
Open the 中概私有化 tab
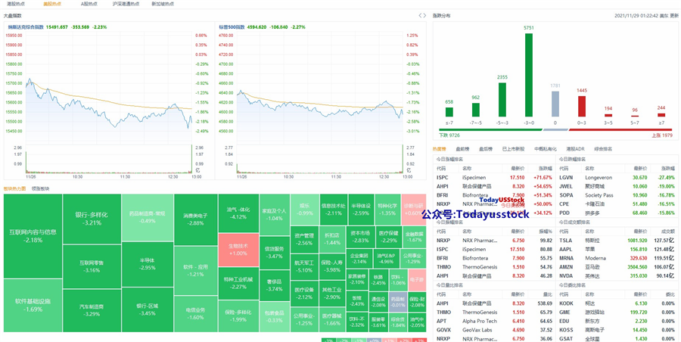[x=545, y=148]
